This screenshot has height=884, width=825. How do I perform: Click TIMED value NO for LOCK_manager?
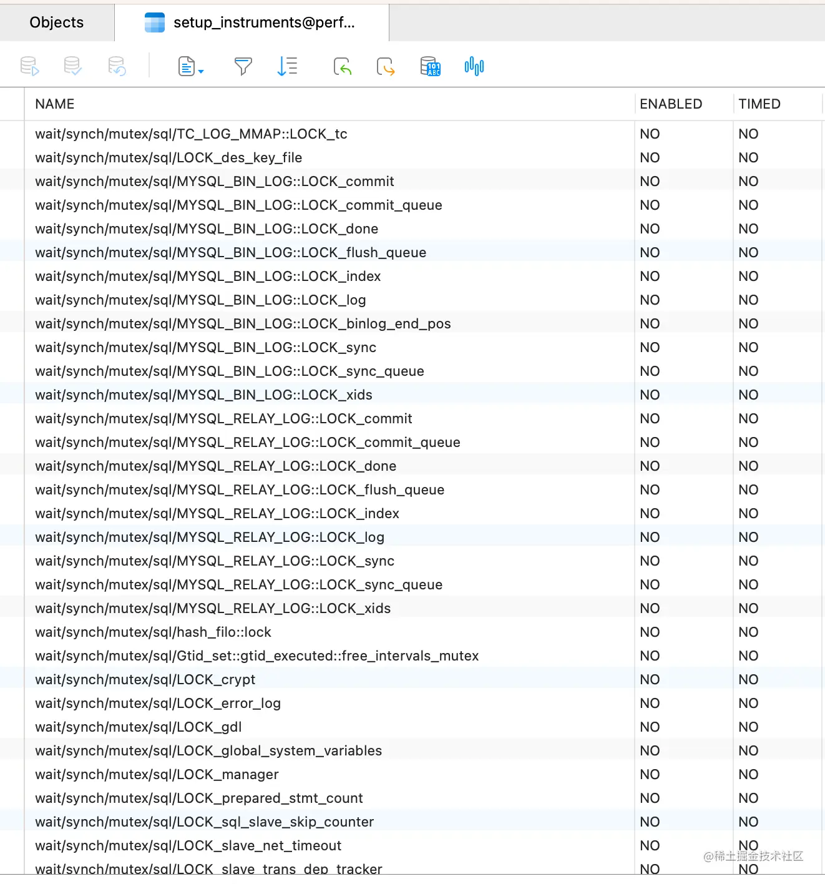748,774
